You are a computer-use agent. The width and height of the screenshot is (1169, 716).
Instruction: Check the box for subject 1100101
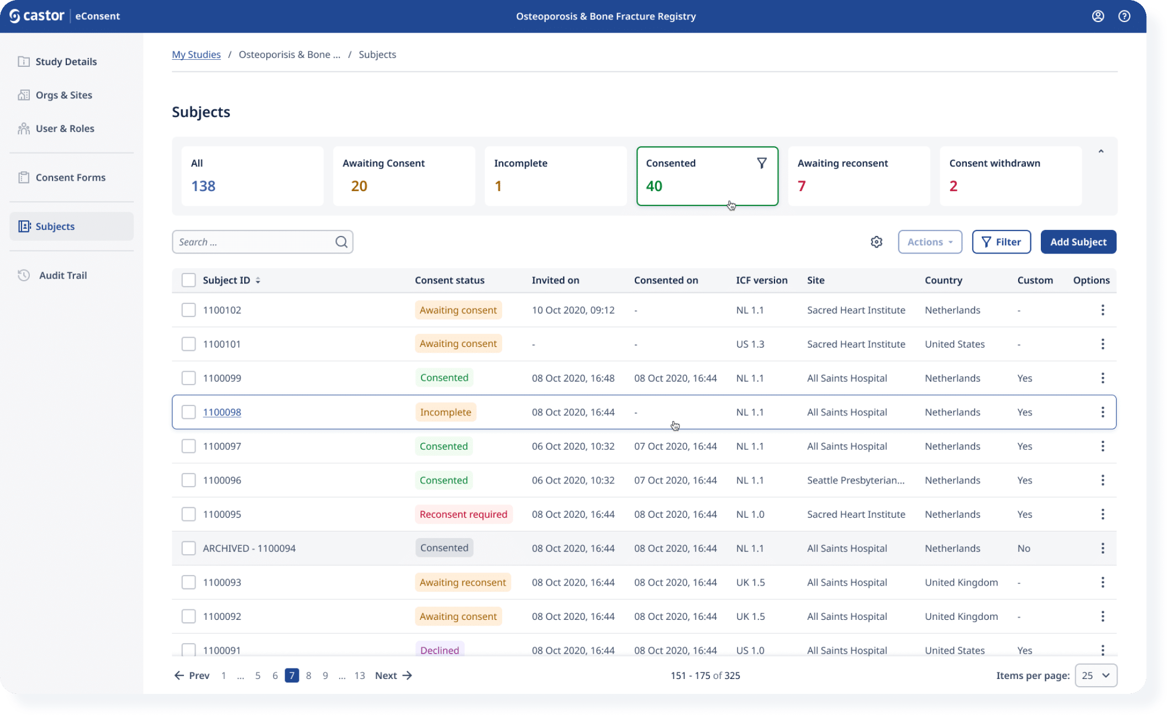[x=188, y=344]
